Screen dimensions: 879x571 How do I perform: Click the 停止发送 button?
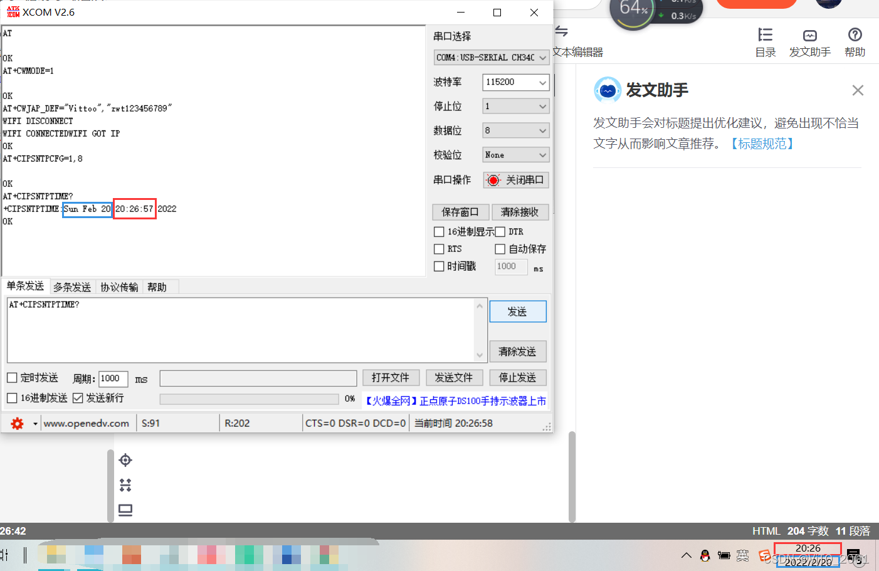pyautogui.click(x=518, y=377)
